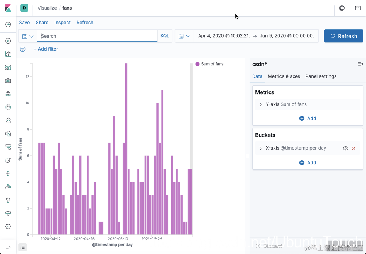The image size is (366, 254).
Task: Open Dev Tools wrench icon
Action: (x=8, y=200)
